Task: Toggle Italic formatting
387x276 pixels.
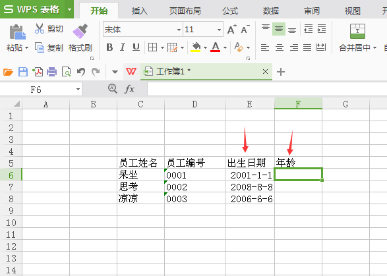Action: (123, 47)
